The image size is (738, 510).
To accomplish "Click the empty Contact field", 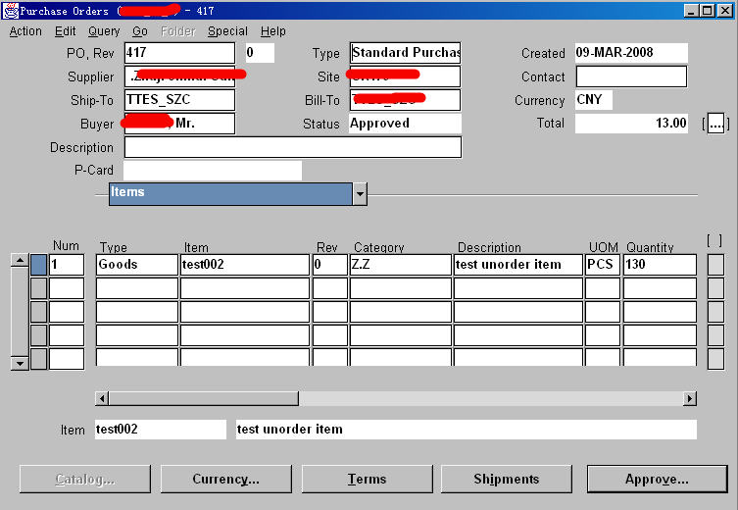I will [631, 76].
